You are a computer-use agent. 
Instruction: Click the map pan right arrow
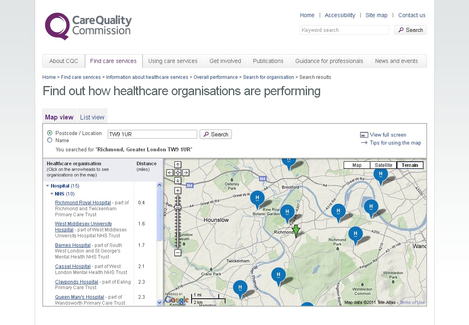186,172
